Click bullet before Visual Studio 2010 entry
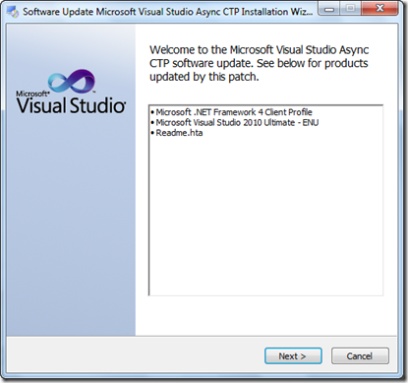Image resolution: width=408 pixels, height=383 pixels. 152,123
